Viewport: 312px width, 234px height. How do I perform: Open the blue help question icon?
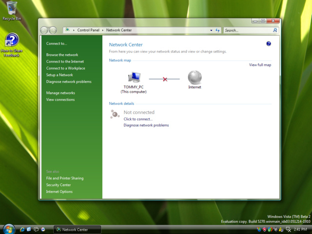coord(269,43)
